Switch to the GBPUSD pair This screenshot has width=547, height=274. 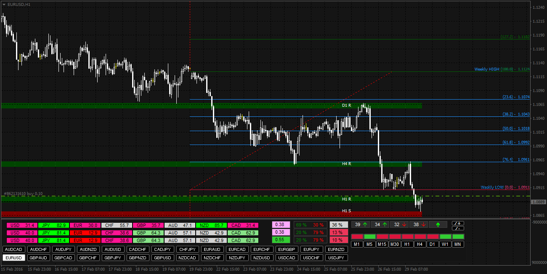(163, 258)
